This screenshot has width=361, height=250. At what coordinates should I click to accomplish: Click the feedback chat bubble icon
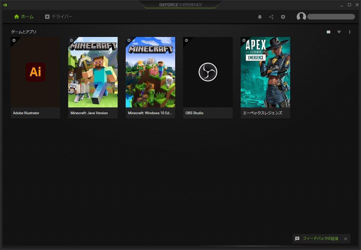pos(297,239)
